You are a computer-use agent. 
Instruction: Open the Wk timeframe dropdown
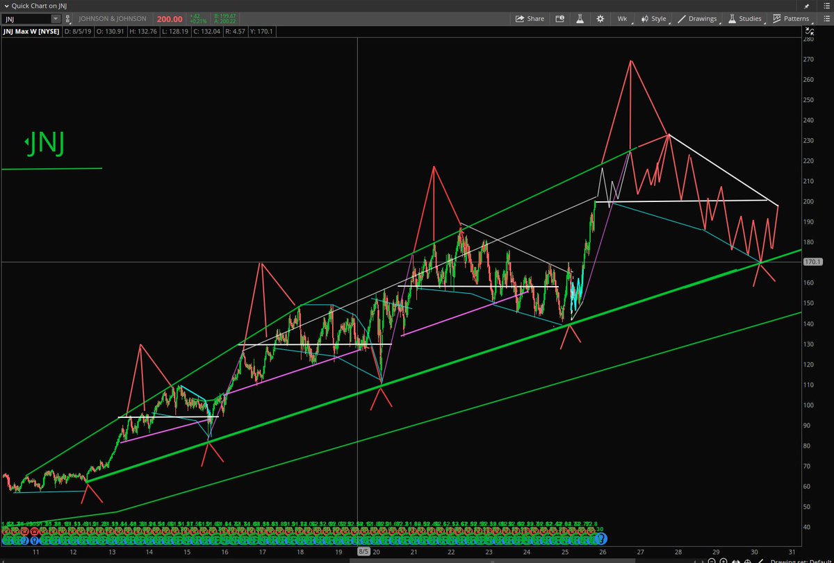pos(622,19)
